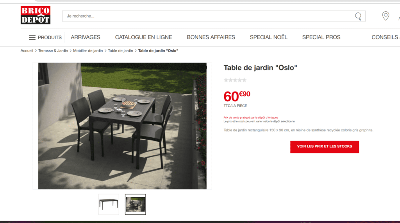Screen dimensions: 400x223
Task: Open Mobilier de jardin breadcrumb link
Action: pyautogui.click(x=88, y=50)
